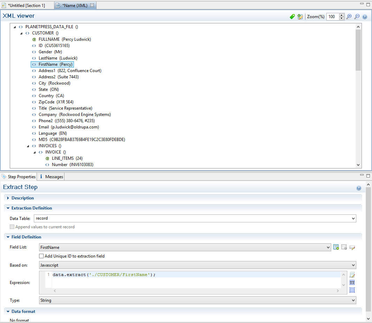Open the script editor icon beside Expression
Screen dimensions: 372x323
point(352,275)
